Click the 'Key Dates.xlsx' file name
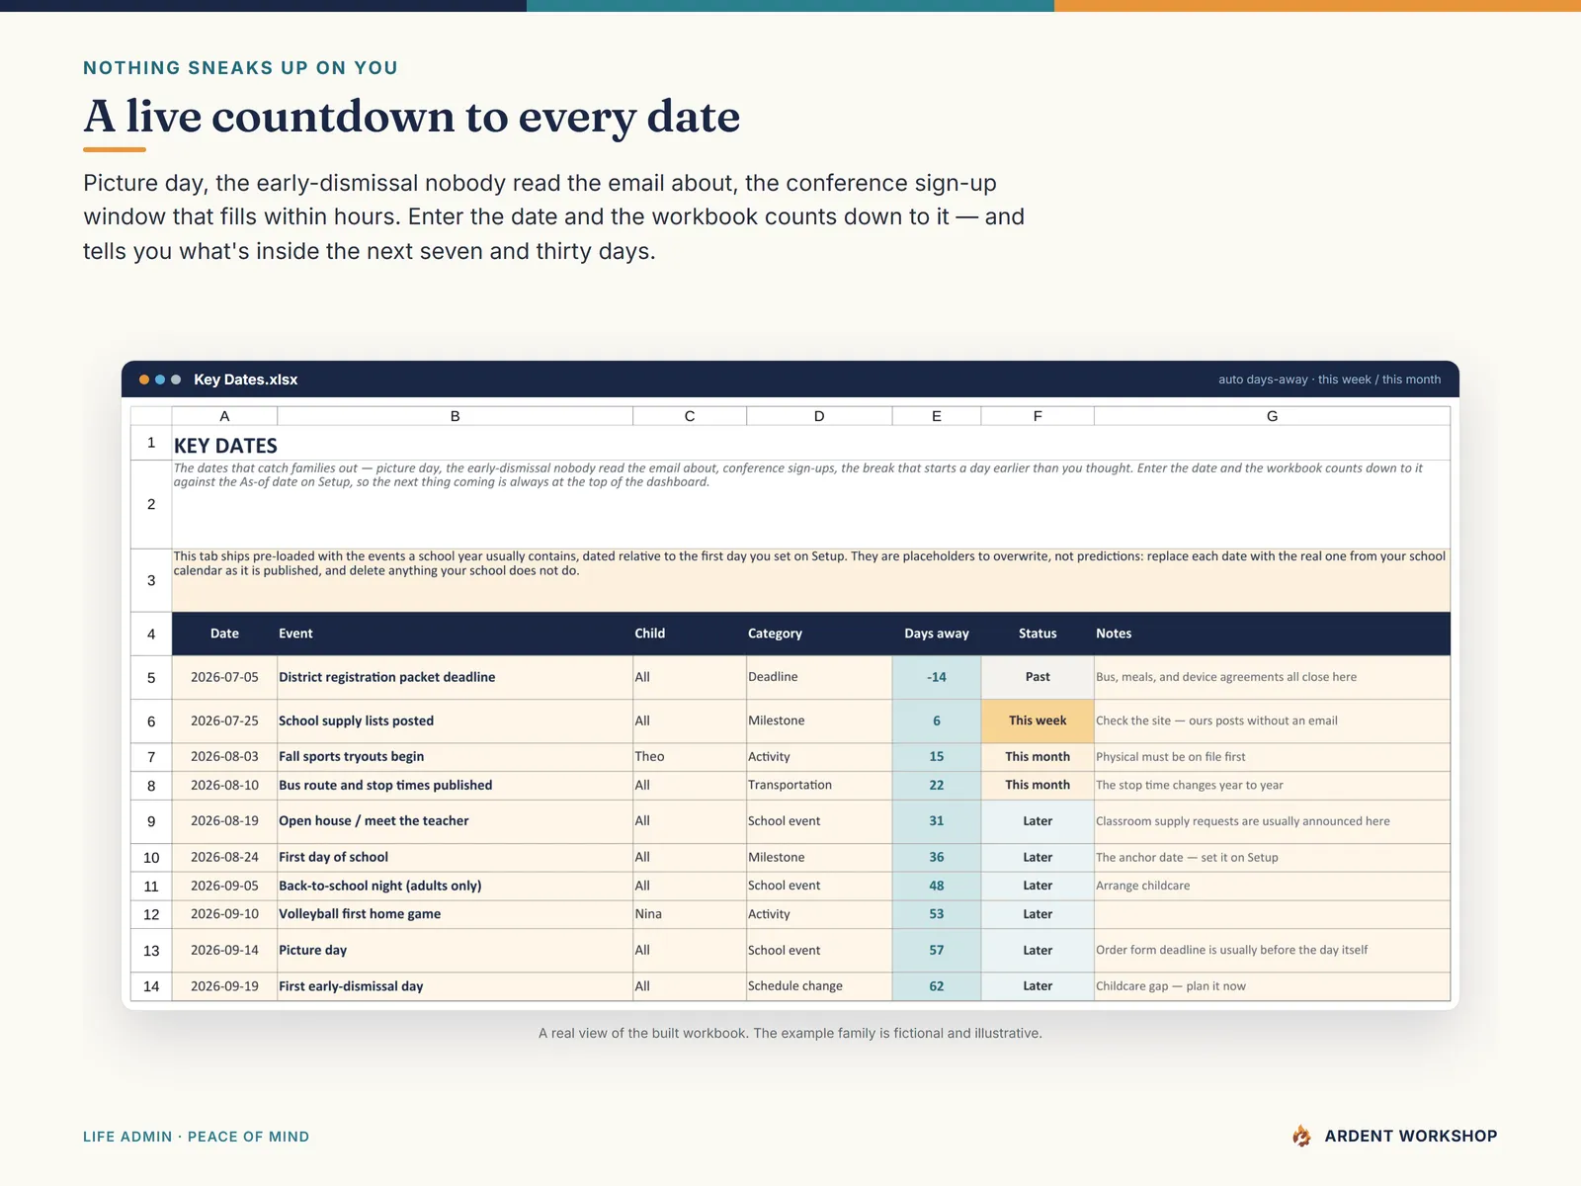1581x1186 pixels. (246, 380)
